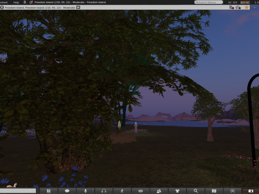259x194 pixels.
Task: Open the People panel icon
Action: (x=159, y=191)
